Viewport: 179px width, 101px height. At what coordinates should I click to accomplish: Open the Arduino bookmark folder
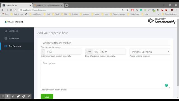(73, 14)
